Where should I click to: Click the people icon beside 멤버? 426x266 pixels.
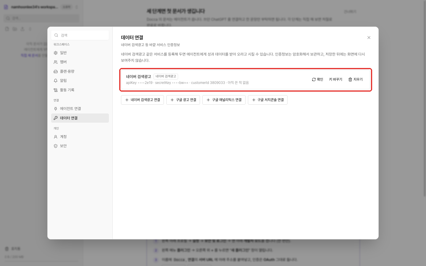pos(56,62)
